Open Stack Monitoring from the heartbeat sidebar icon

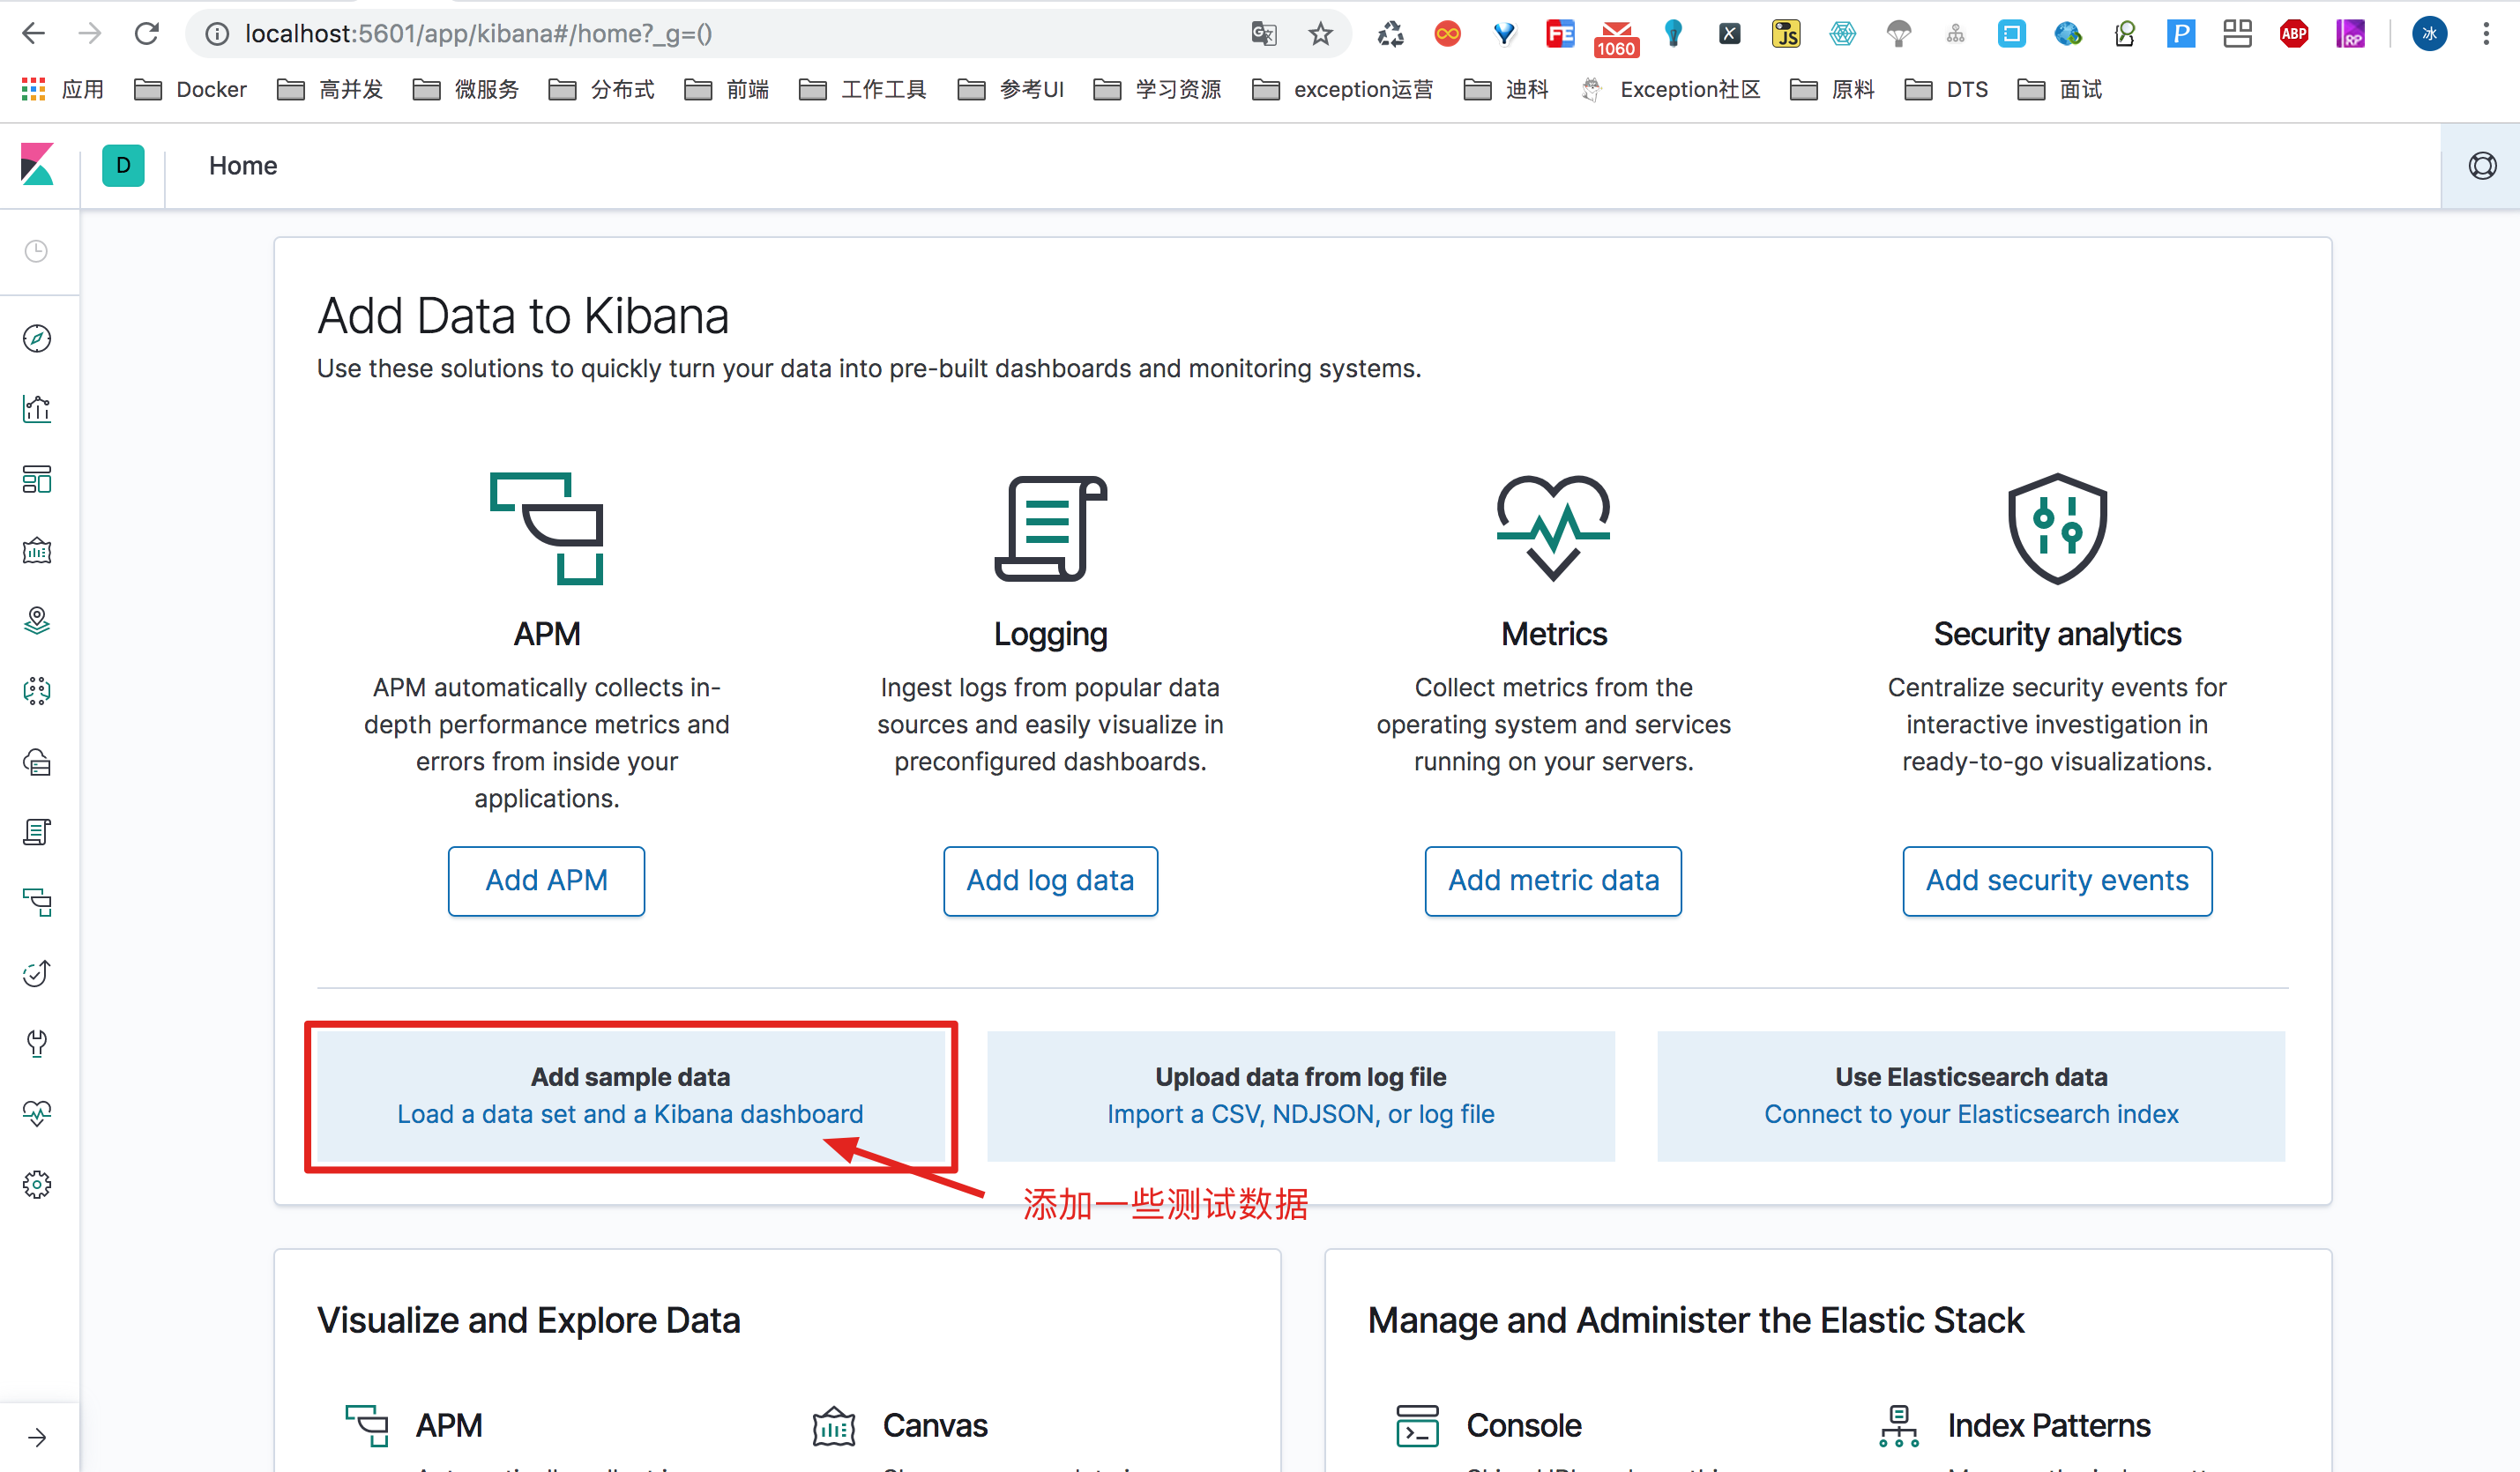[x=37, y=1113]
